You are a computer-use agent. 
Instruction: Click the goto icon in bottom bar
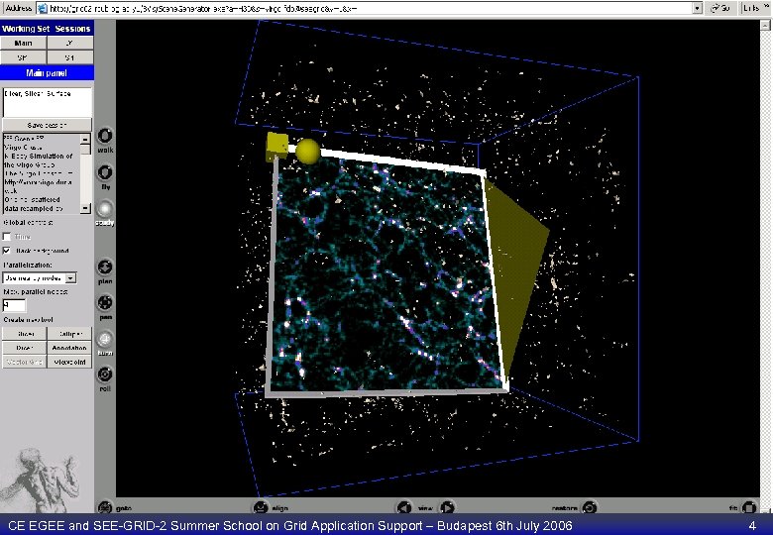tap(104, 507)
